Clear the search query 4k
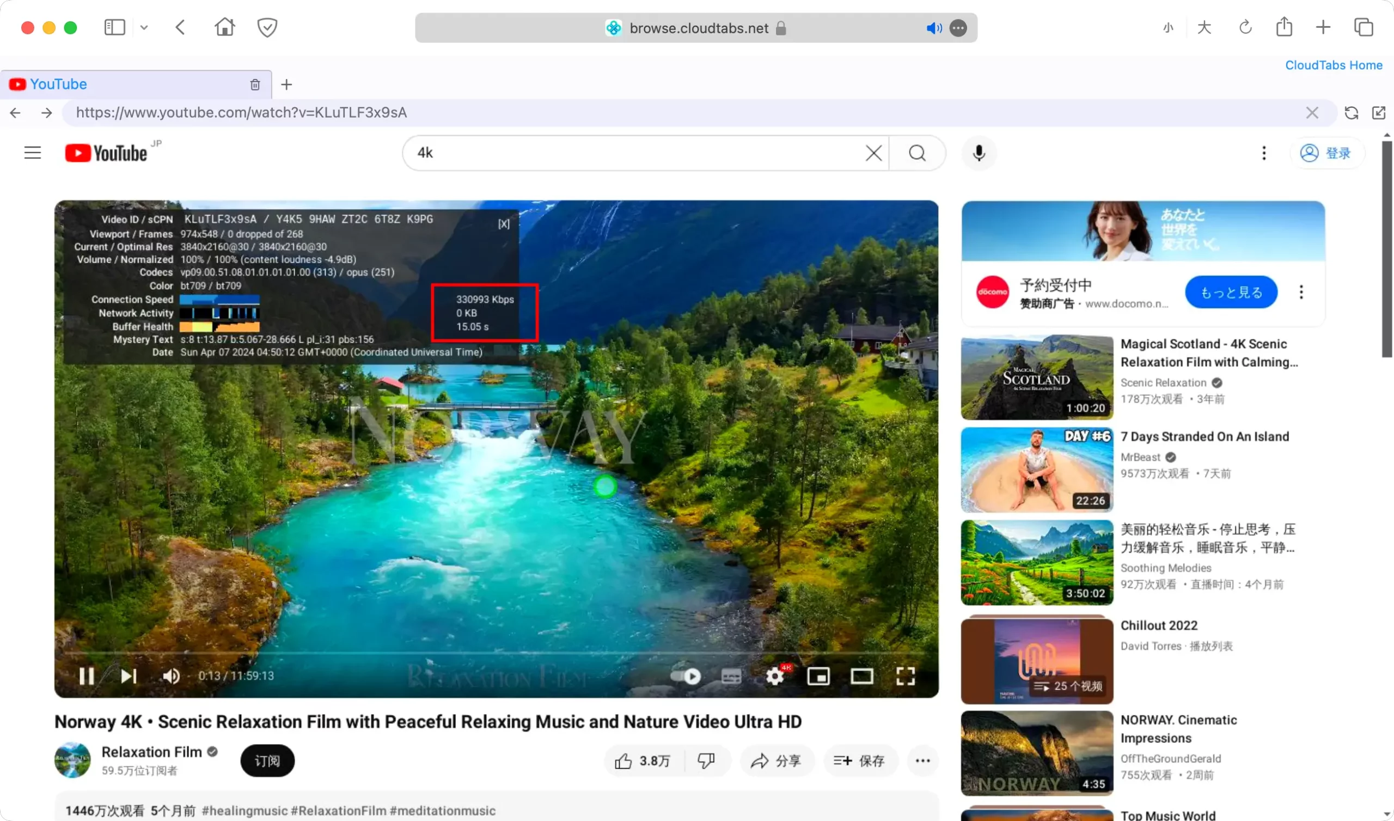 [x=873, y=153]
